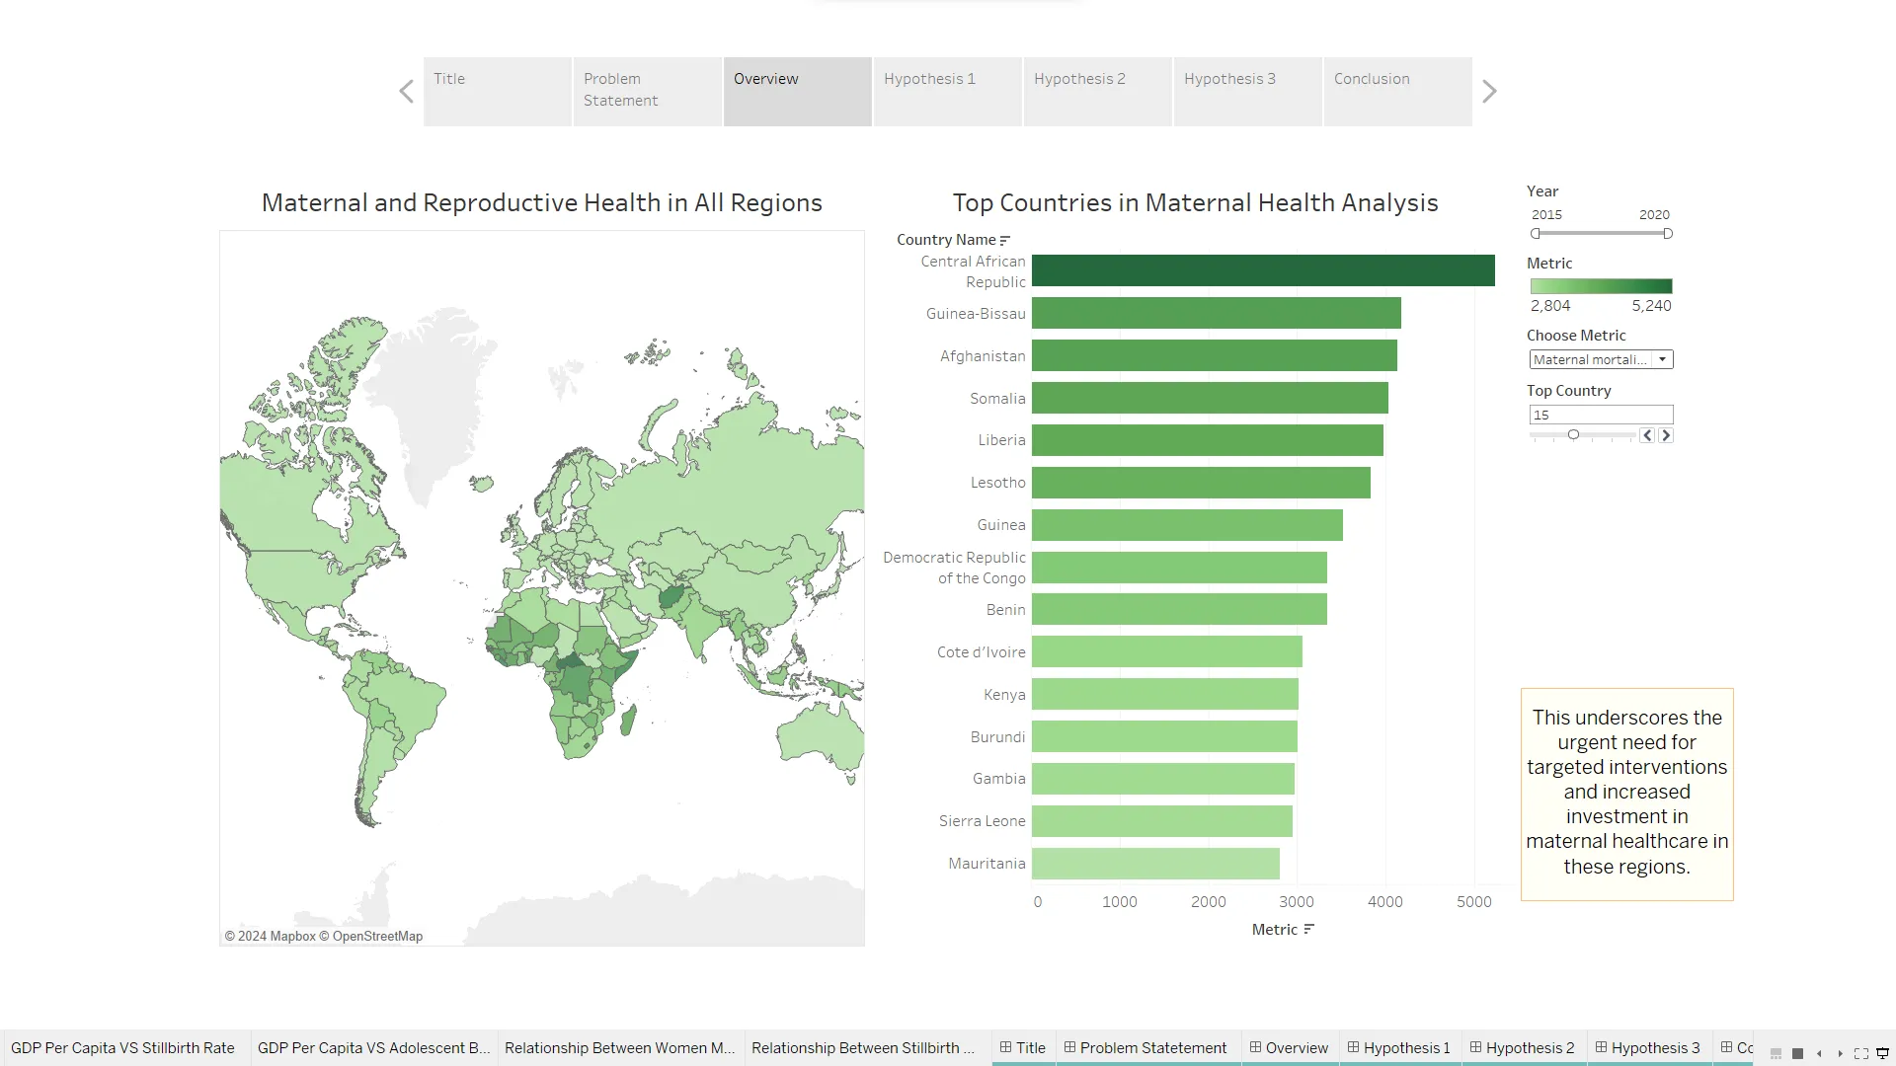The image size is (1896, 1066).
Task: Open the Overview dashboard bottom tab
Action: point(1289,1048)
